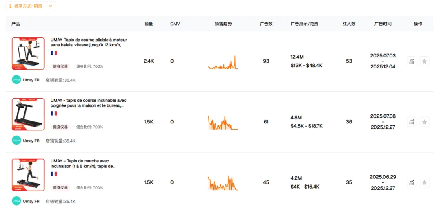Open analytics chart icon for third treadmill
The width and height of the screenshot is (441, 213).
point(412,182)
